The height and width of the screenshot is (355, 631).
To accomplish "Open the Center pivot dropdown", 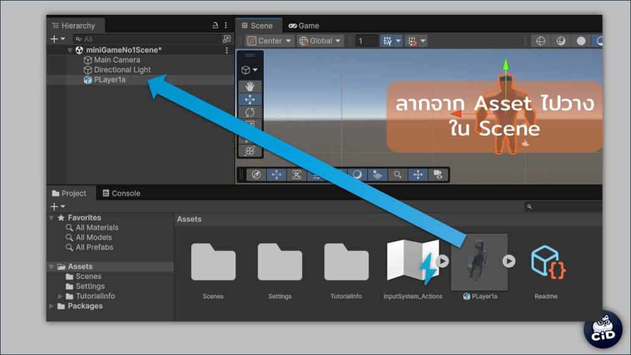I will [x=270, y=41].
